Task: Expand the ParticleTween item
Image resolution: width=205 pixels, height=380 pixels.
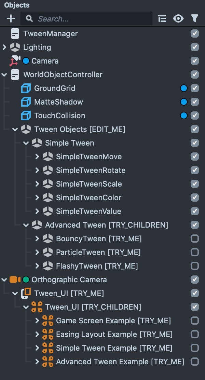Action: (x=37, y=252)
